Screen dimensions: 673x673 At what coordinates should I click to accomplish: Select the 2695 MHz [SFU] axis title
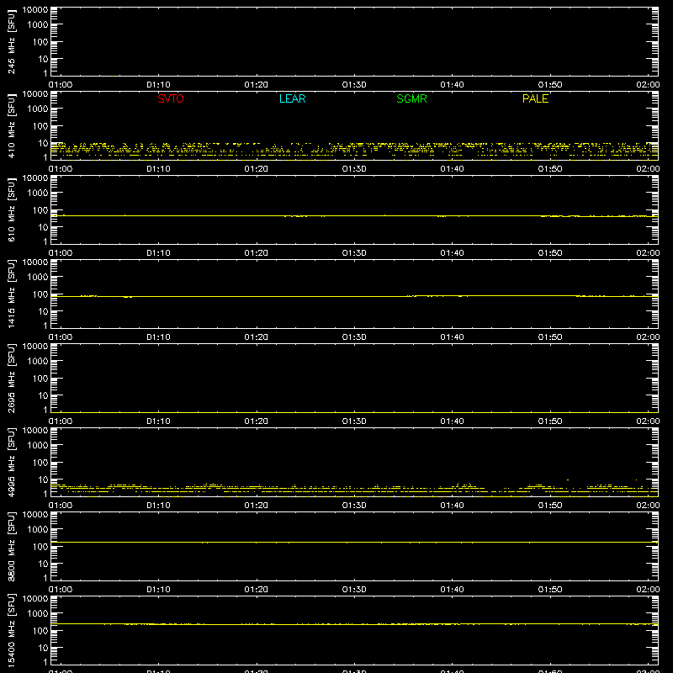[x=11, y=379]
